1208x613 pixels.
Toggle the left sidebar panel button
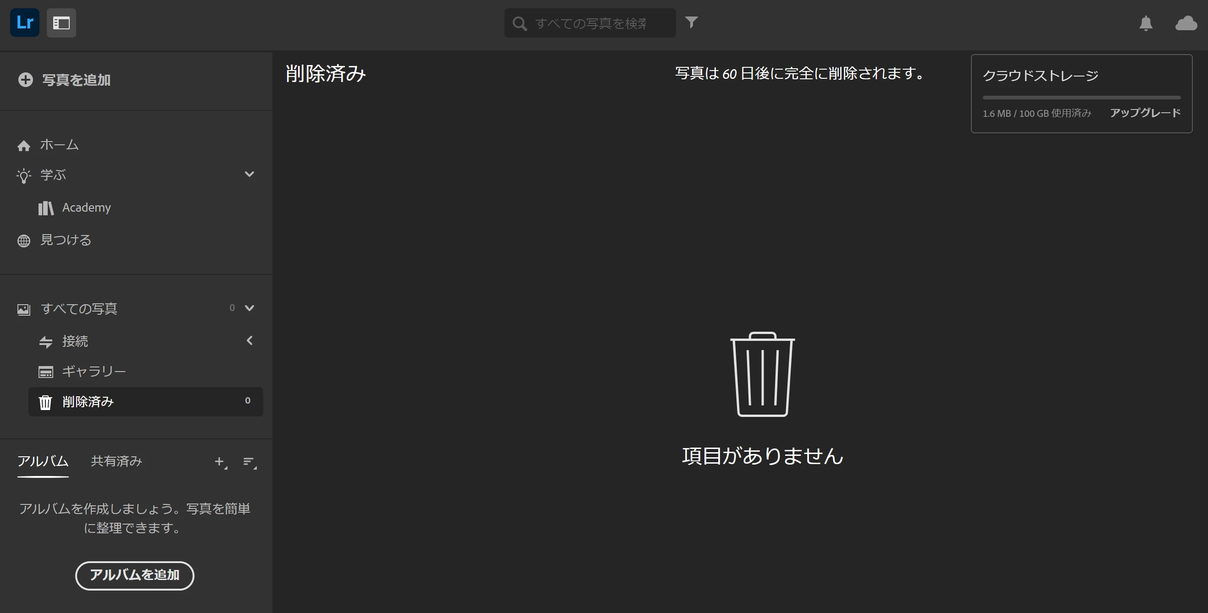click(61, 22)
